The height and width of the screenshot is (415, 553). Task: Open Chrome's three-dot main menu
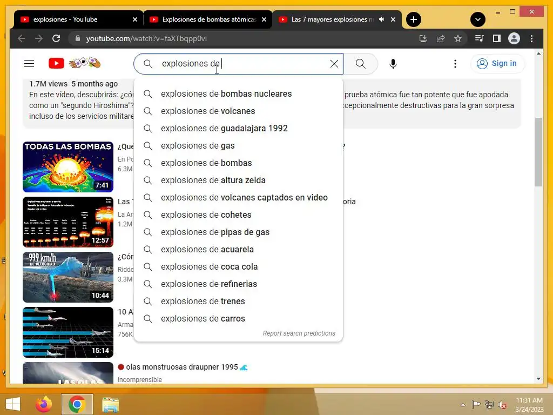click(x=531, y=38)
